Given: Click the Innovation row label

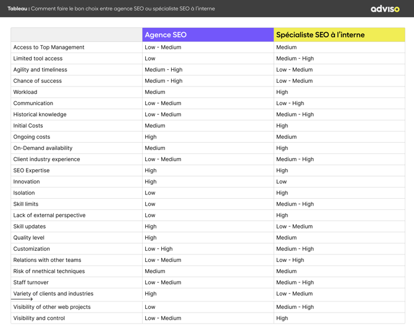Looking at the screenshot, I should (x=27, y=182).
